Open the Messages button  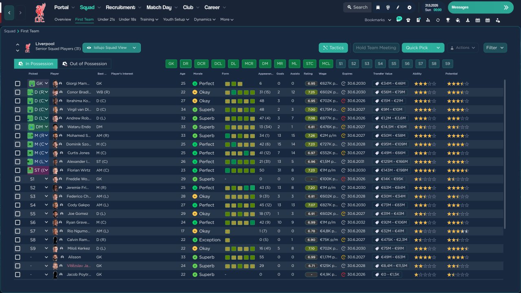[480, 7]
